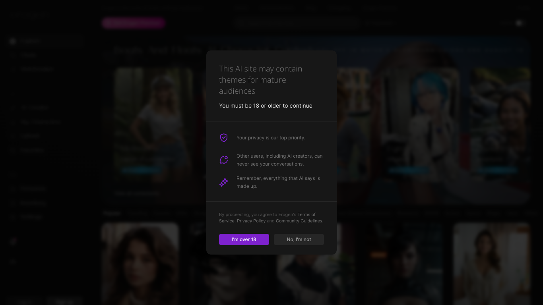
Task: Select the highlighted first sidebar item
Action: pyautogui.click(x=46, y=41)
